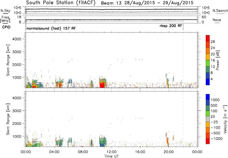Image resolution: width=228 pixels, height=158 pixels.
Task: Click the 'Nave' legend label
Action: point(217,20)
